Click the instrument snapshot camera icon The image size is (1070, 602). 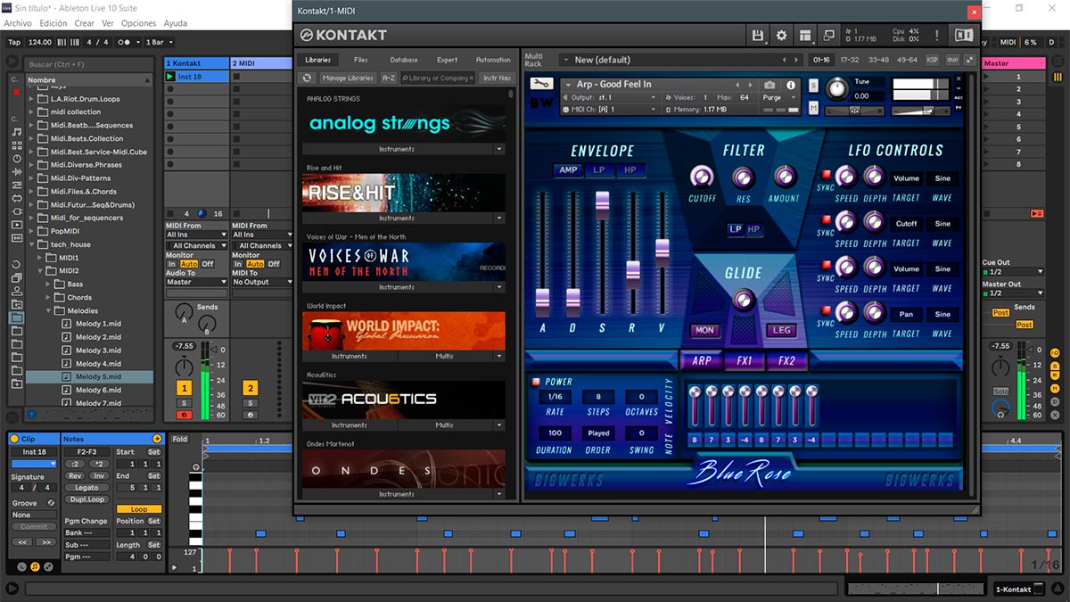(770, 85)
